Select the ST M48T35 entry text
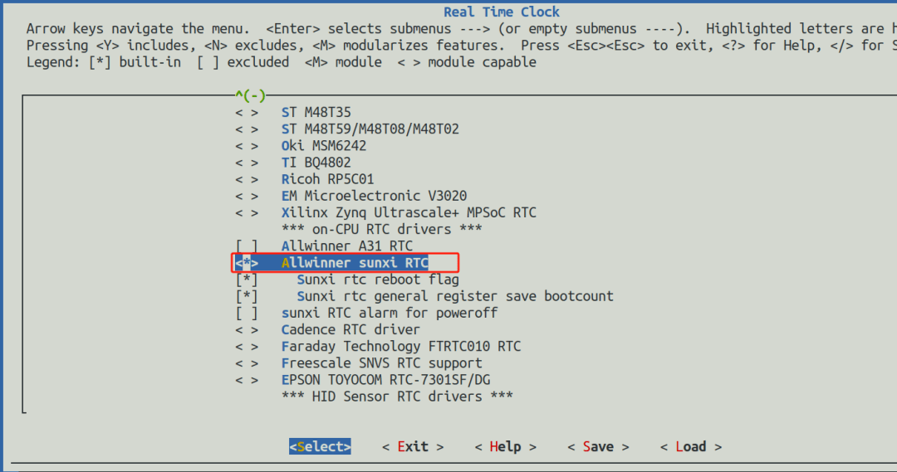This screenshot has height=472, width=897. [x=316, y=113]
